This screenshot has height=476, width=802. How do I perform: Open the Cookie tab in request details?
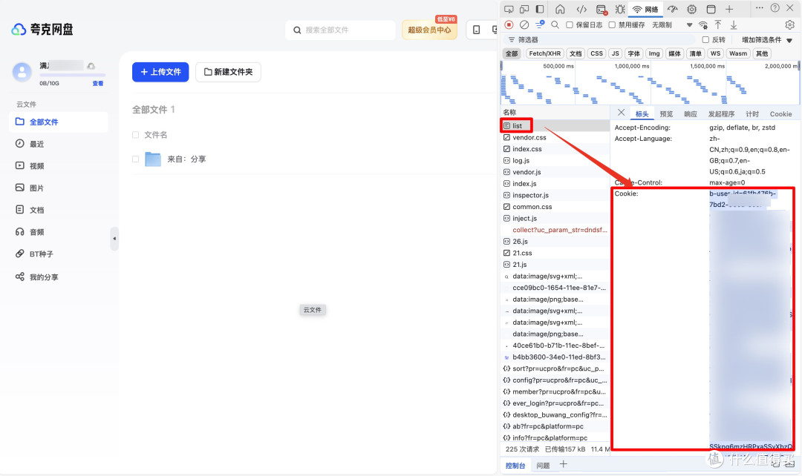[x=780, y=114]
